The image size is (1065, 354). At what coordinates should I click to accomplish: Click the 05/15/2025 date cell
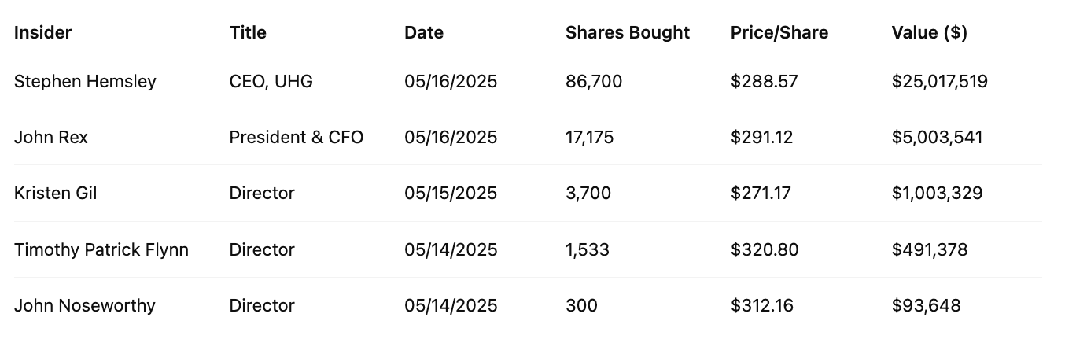click(x=451, y=194)
